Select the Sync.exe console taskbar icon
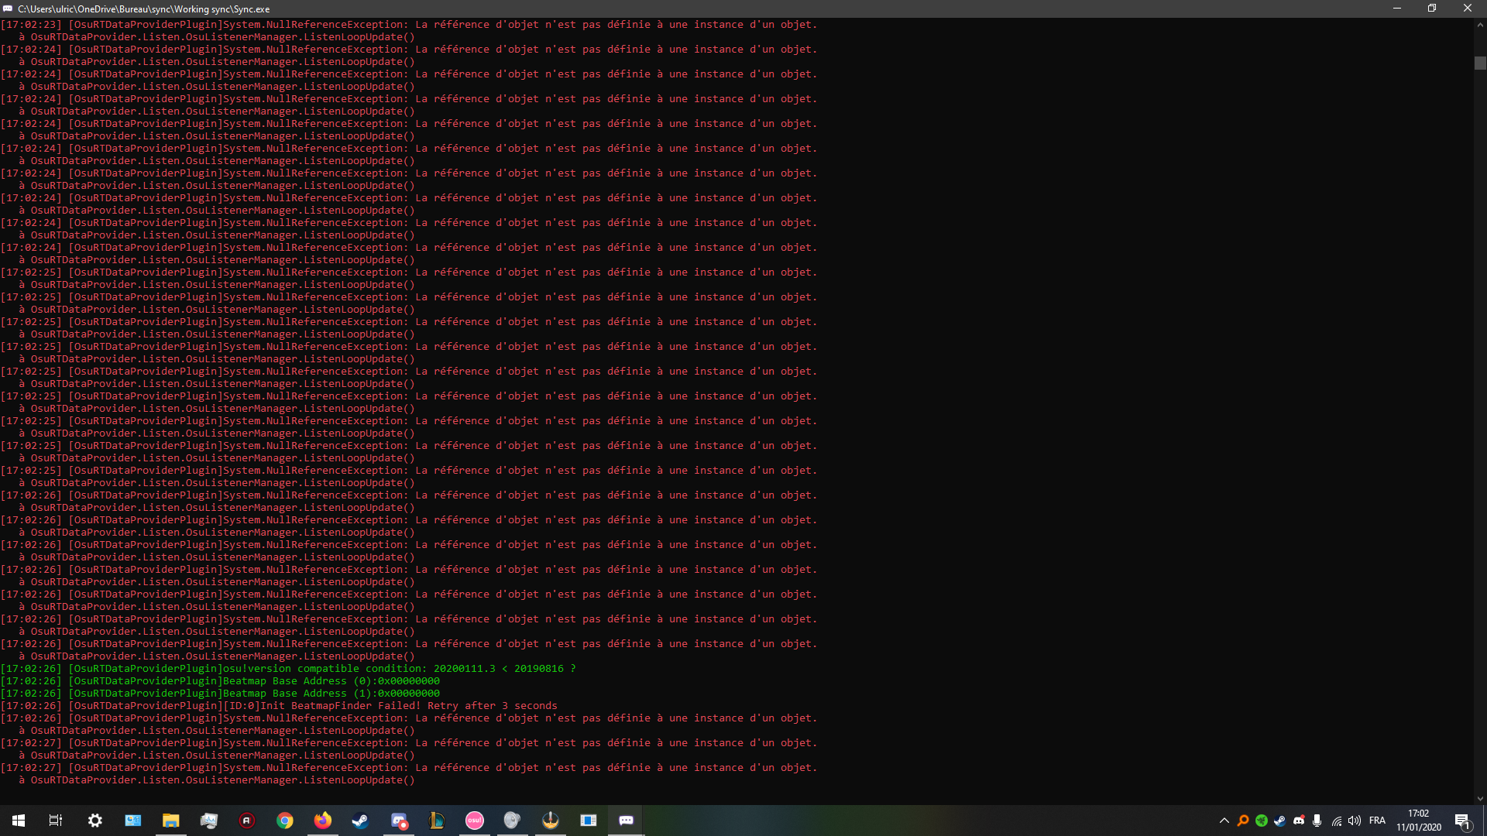 coord(626,821)
